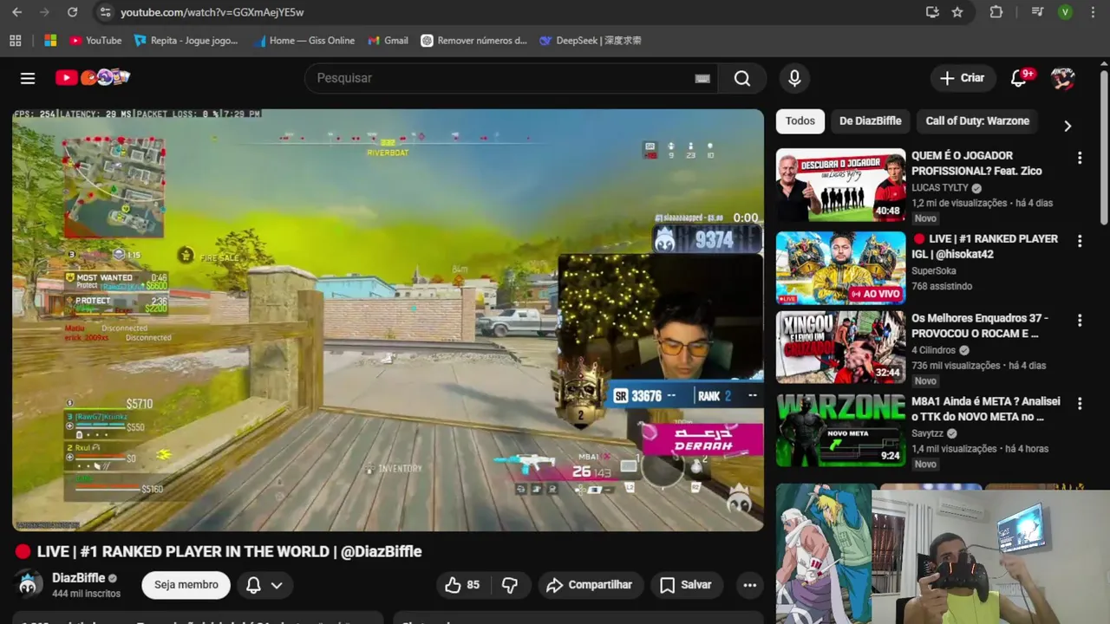Open the browser extensions puzzle icon
The height and width of the screenshot is (624, 1110).
996,12
